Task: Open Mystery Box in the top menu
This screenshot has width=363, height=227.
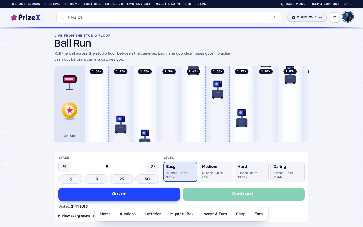Action: coord(139,4)
